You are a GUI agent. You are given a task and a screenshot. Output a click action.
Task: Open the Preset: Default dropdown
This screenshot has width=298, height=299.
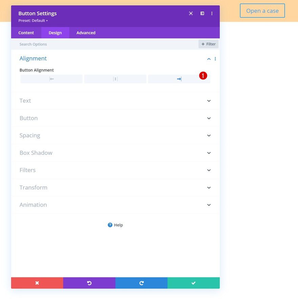coord(33,21)
